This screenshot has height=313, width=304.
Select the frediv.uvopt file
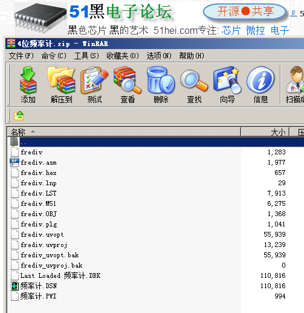pyautogui.click(x=42, y=234)
